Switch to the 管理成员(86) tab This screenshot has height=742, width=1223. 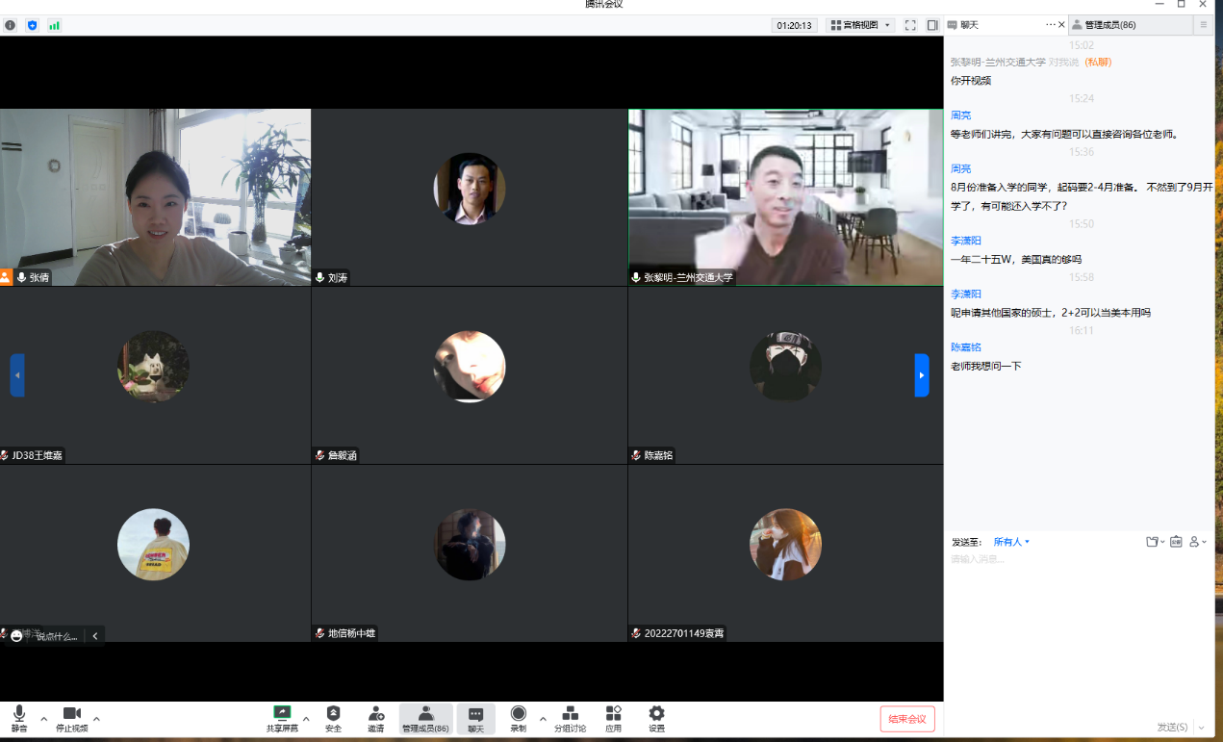click(x=1109, y=25)
